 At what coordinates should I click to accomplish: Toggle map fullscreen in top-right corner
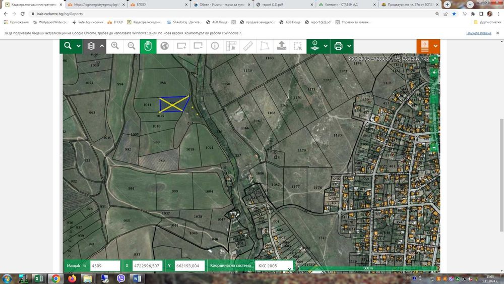tap(434, 59)
